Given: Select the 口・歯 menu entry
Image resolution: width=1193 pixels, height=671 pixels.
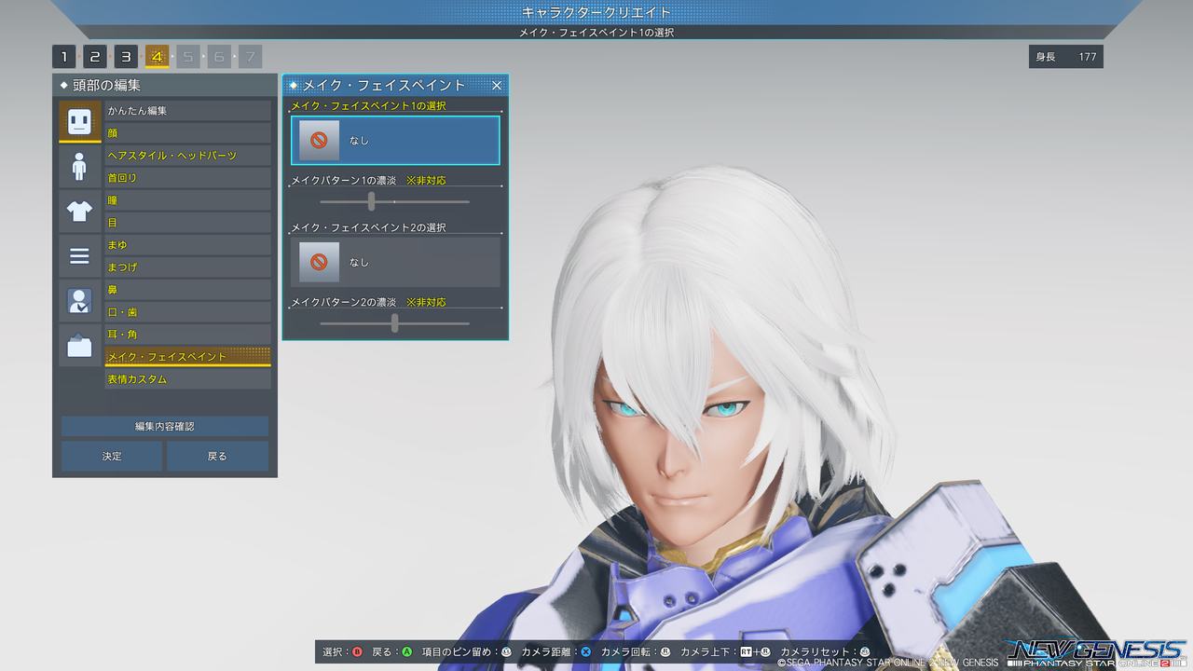Looking at the screenshot, I should (x=187, y=312).
